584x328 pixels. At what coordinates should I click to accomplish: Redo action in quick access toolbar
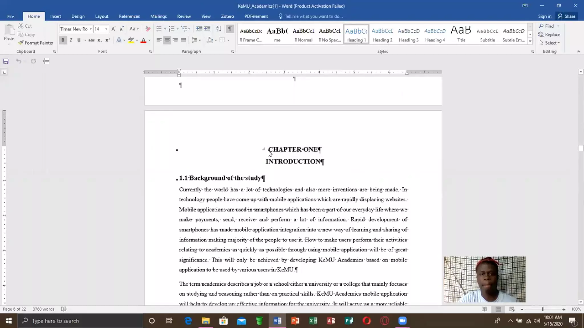click(x=33, y=61)
